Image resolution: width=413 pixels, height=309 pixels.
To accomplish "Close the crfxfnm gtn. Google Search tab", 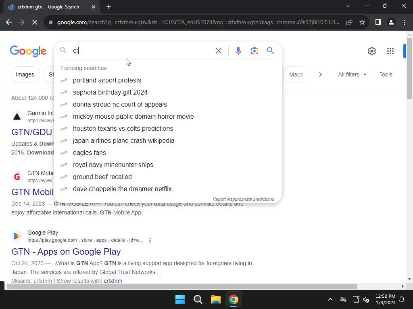I will click(94, 7).
